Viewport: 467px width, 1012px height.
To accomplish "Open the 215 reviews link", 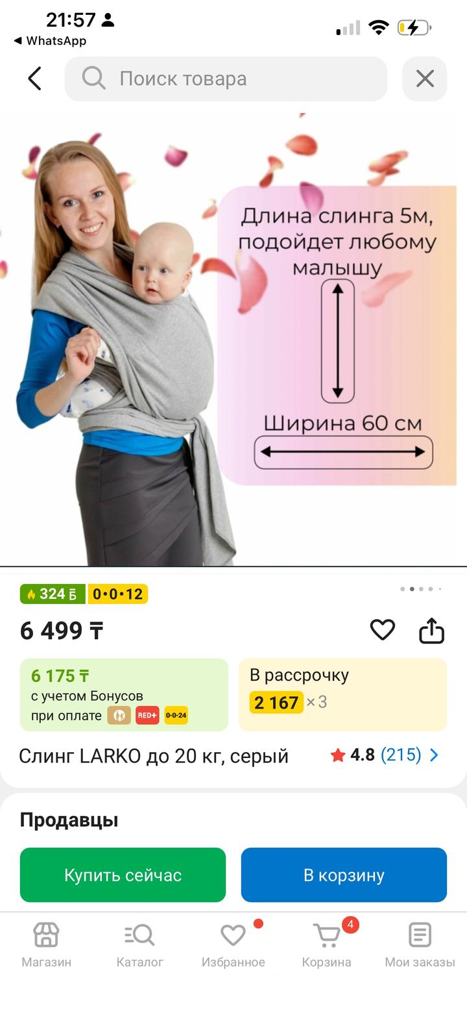I will point(401,755).
